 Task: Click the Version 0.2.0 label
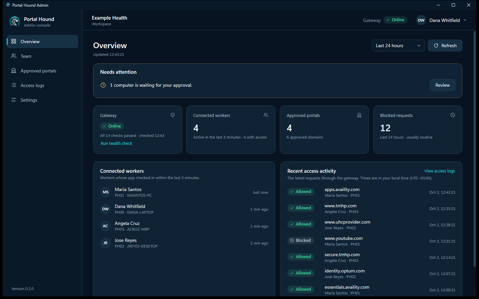(22, 289)
